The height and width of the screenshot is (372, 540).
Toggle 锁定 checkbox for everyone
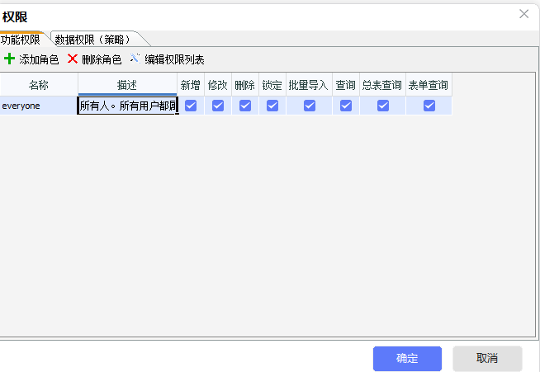click(272, 106)
